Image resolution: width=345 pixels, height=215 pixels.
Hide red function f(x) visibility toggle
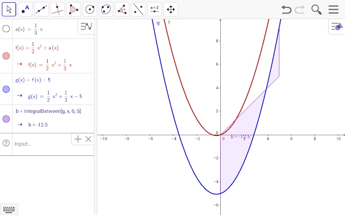click(6, 56)
